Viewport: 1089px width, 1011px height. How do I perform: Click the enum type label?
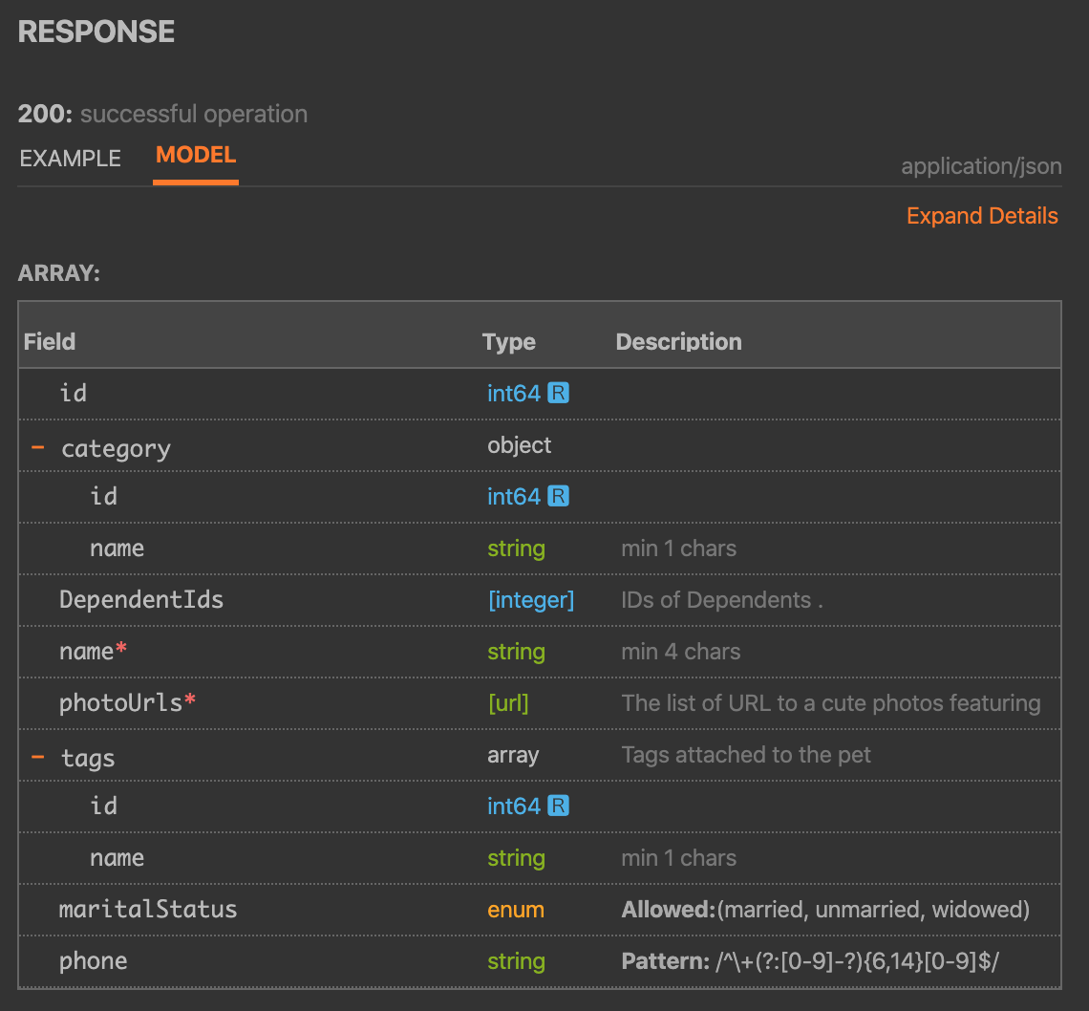[516, 910]
